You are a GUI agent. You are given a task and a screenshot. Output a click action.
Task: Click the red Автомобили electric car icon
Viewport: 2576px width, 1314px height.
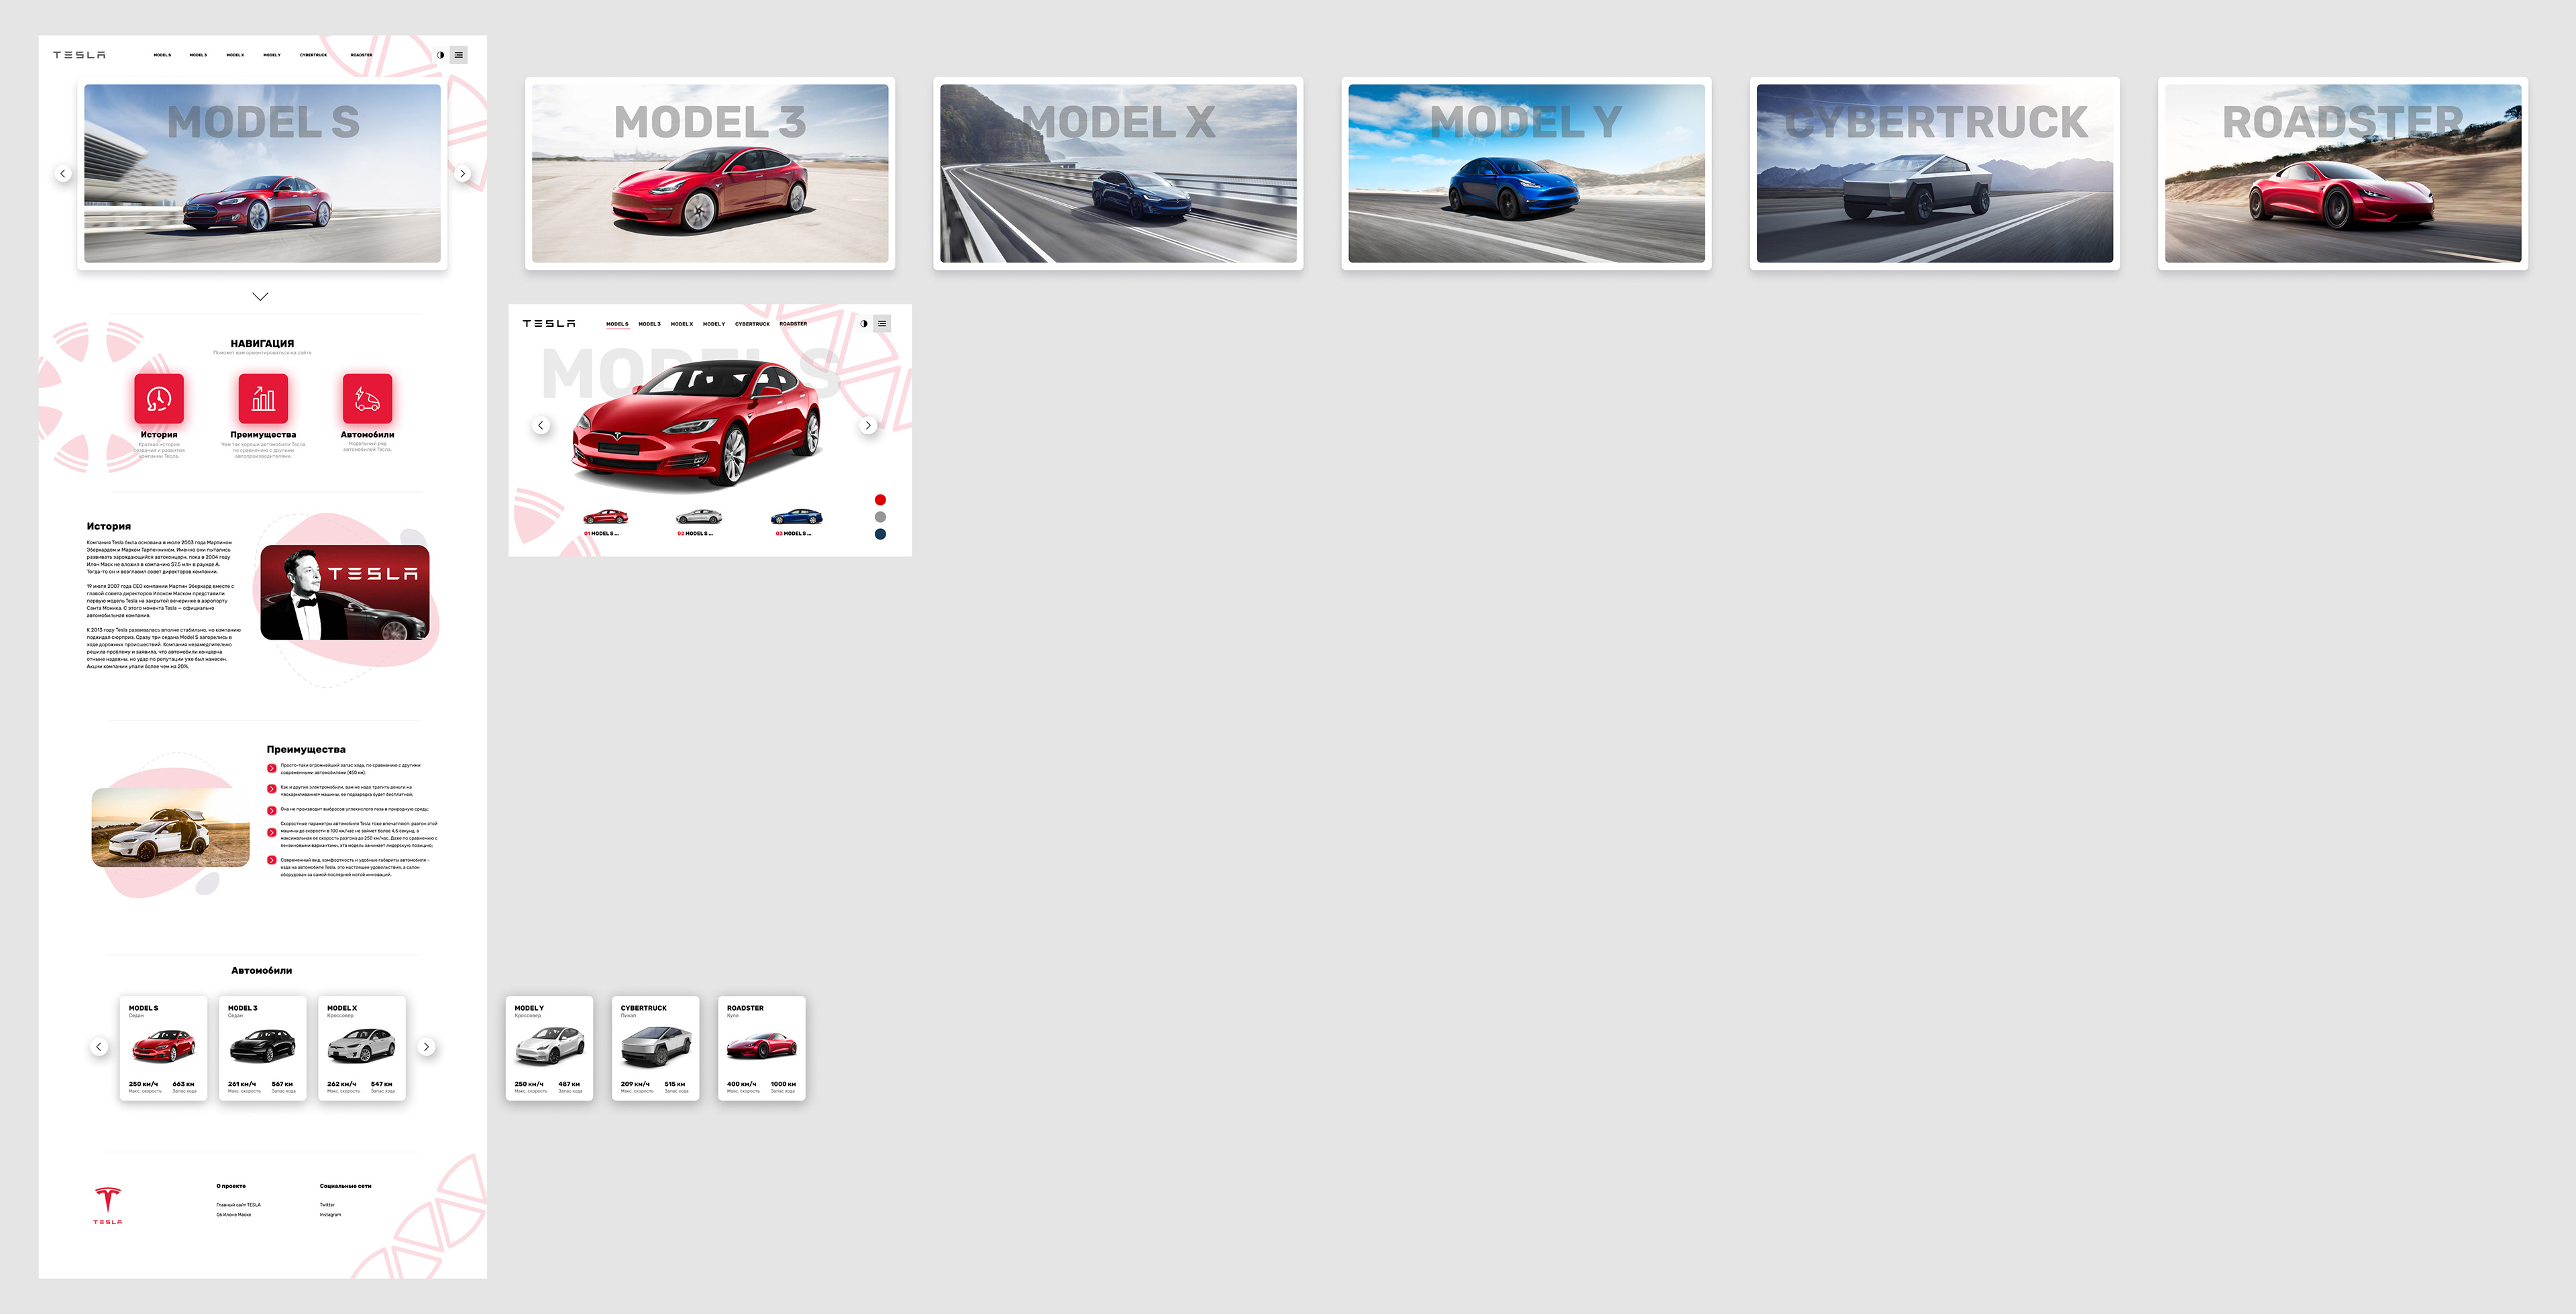point(367,399)
